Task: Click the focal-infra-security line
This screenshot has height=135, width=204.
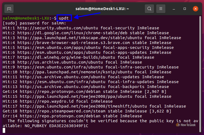Action: coord(90,67)
